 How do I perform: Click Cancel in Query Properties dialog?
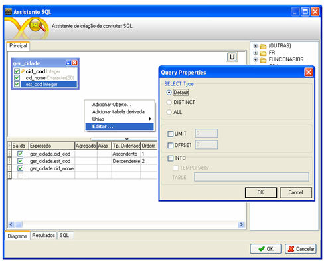(295, 192)
